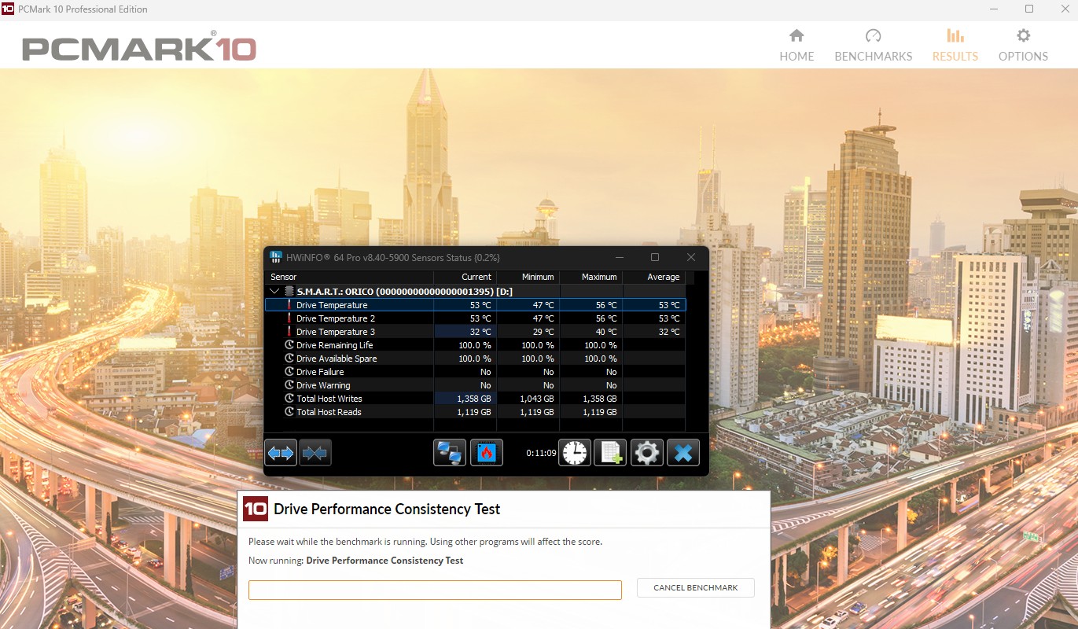Open the remote network monitoring icon
Viewport: 1078px width, 629px height.
pos(450,453)
